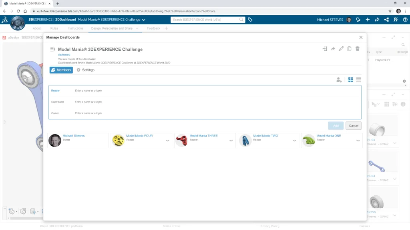Viewport: 410px width, 230px height.
Task: Switch members to list view
Action: coord(358,80)
